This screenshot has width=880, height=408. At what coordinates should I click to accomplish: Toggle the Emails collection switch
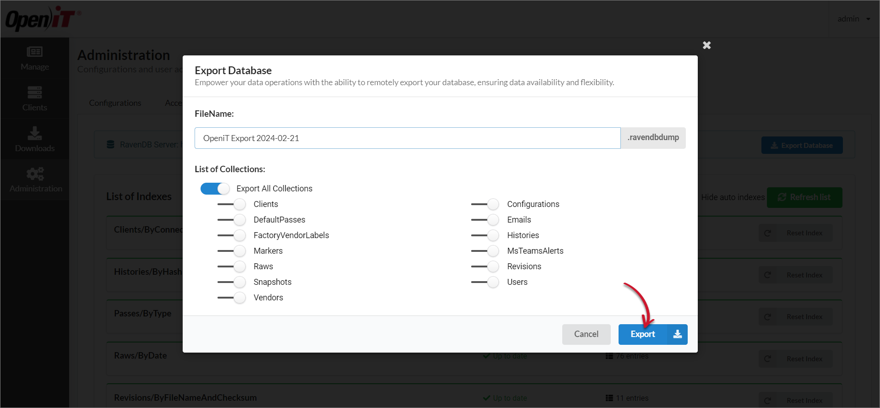coord(485,220)
